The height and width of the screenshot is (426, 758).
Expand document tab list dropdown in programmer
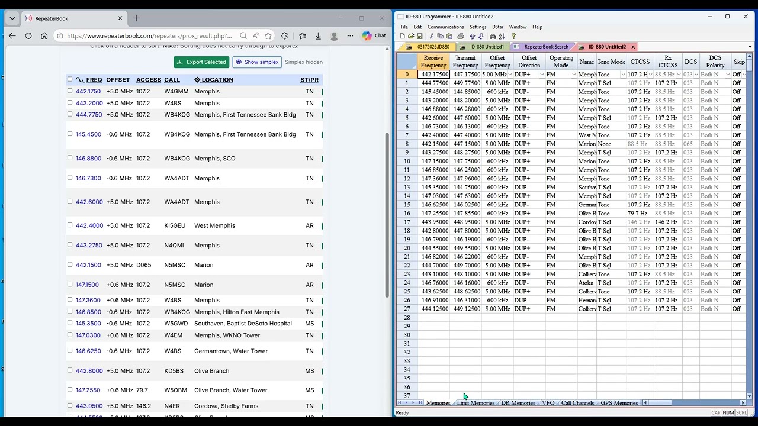(750, 47)
